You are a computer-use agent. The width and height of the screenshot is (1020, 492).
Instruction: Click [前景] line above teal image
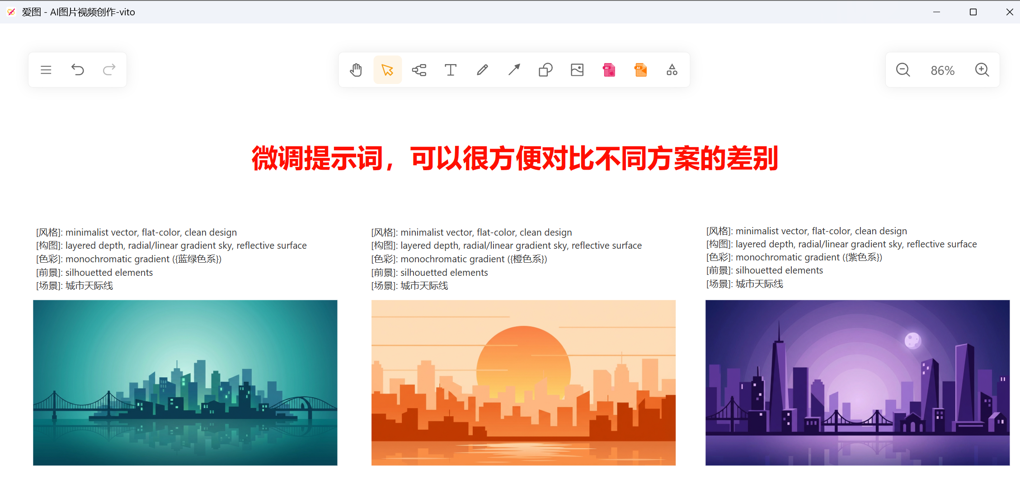94,273
